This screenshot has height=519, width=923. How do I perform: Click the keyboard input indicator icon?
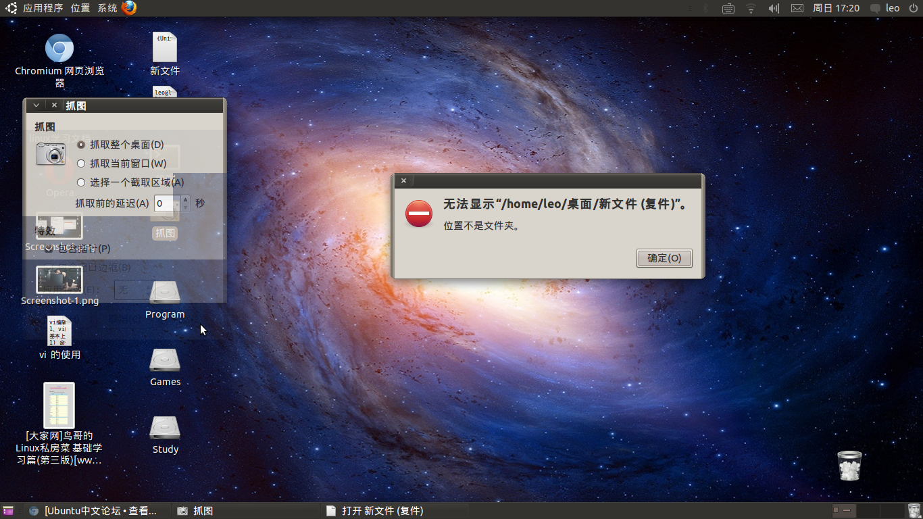[x=728, y=8]
